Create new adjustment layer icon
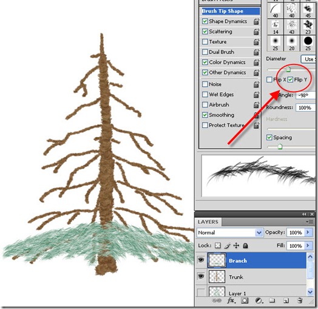The height and width of the screenshot is (309, 318). click(x=259, y=301)
